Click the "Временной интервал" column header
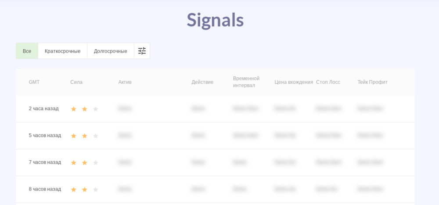The image size is (439, 205). coord(246,82)
